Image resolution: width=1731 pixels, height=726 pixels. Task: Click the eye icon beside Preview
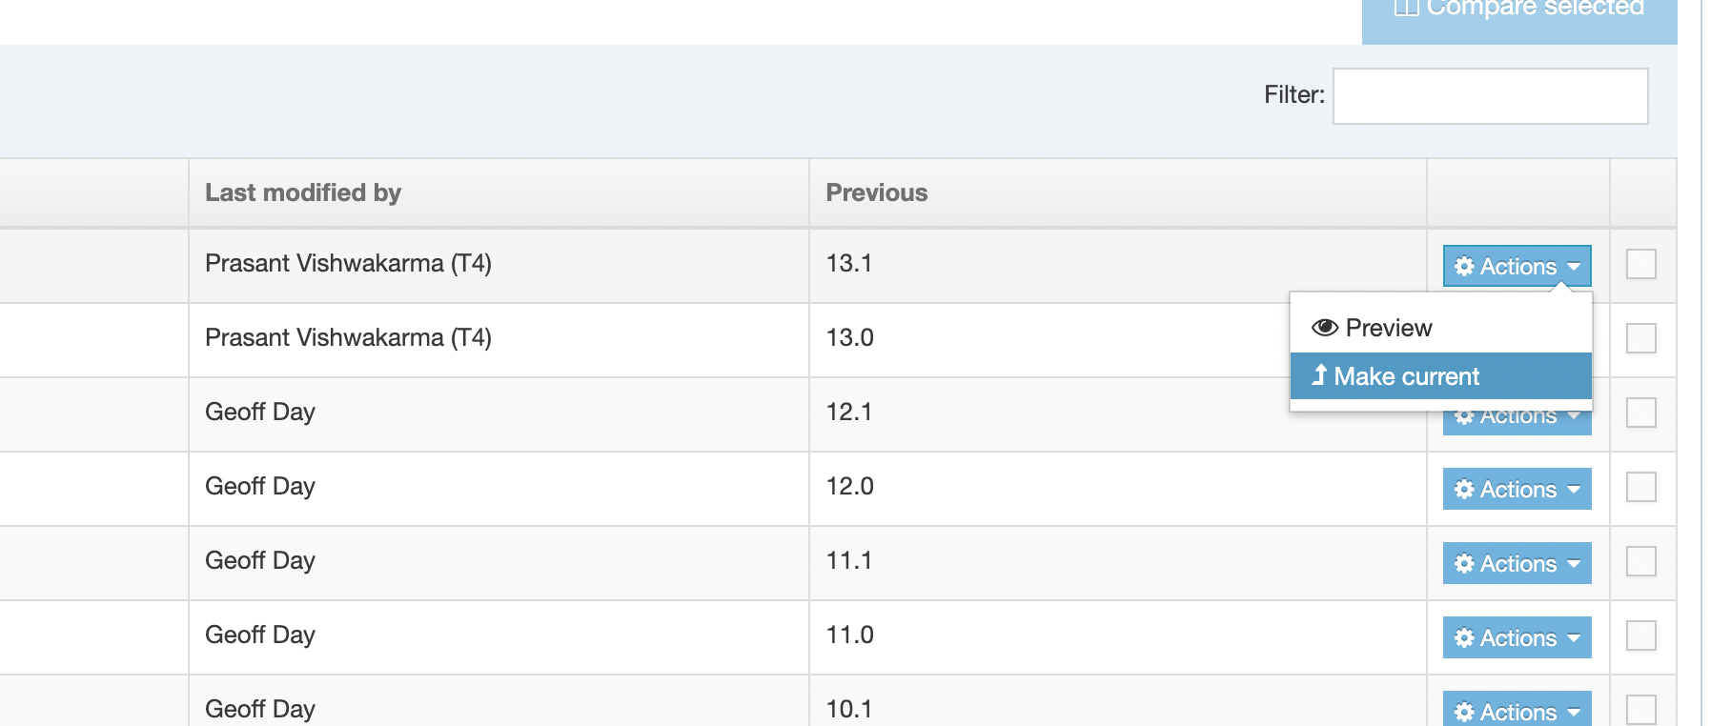pos(1325,328)
